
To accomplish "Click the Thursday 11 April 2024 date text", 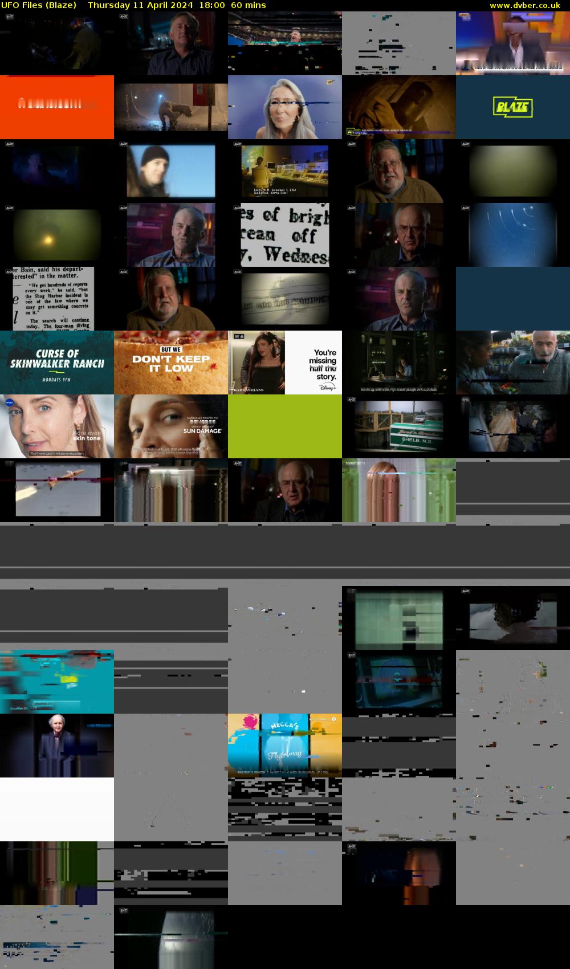I will [x=140, y=5].
